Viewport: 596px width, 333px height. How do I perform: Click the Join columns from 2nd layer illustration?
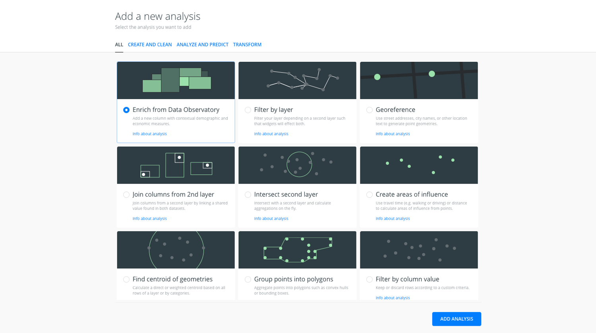[x=176, y=165]
